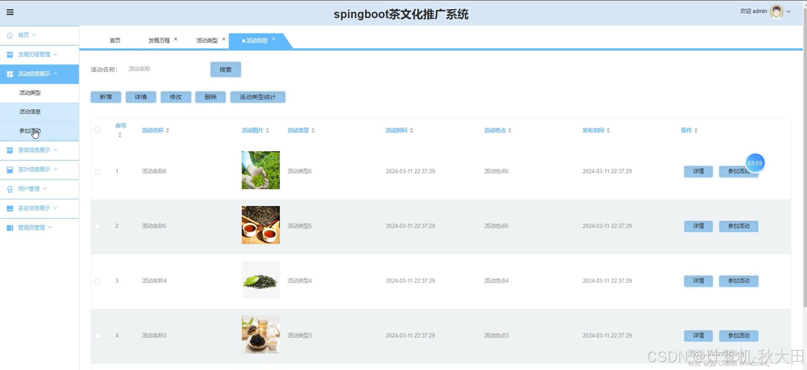Image resolution: width=807 pixels, height=370 pixels.
Task: Sort by 活动类型 column arrows
Action: coord(313,130)
